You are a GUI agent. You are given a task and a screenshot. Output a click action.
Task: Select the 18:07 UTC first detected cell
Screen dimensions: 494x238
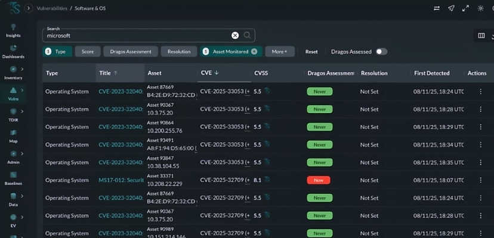tap(439, 180)
